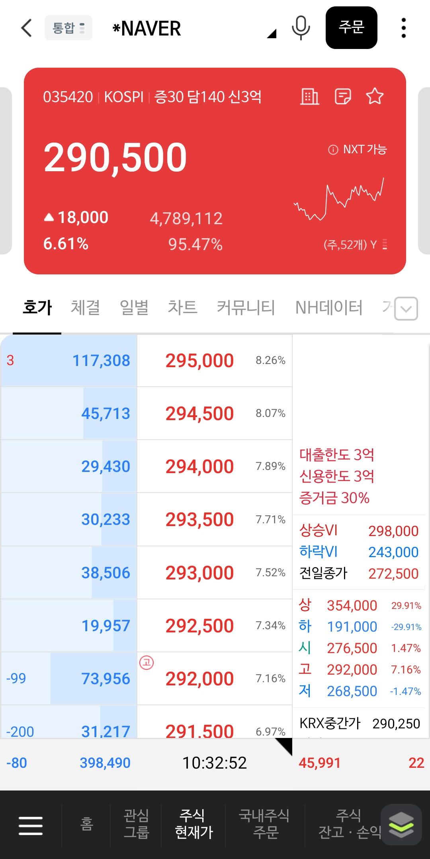Open the three-dot overflow menu
This screenshot has width=430, height=859.
(x=404, y=28)
